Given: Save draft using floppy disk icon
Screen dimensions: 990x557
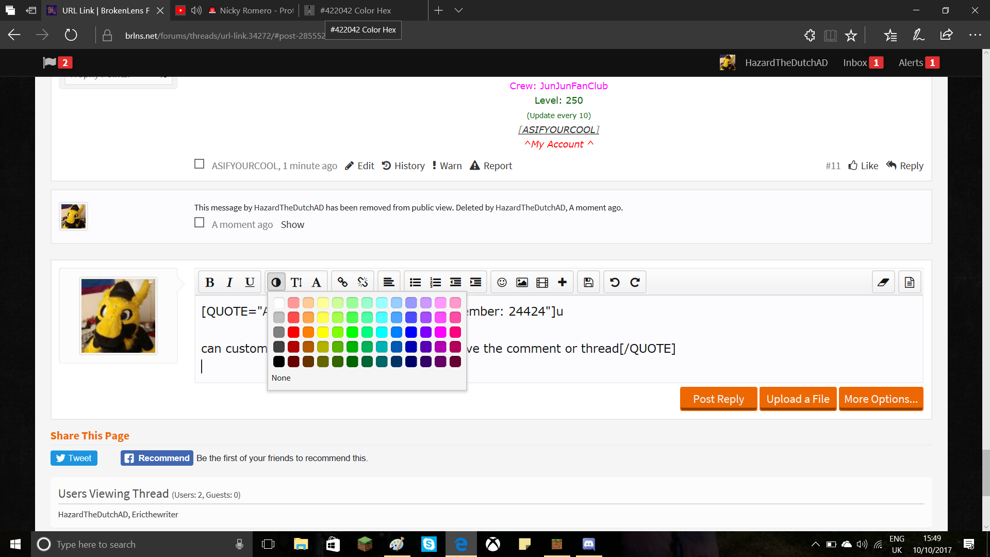Looking at the screenshot, I should [588, 282].
